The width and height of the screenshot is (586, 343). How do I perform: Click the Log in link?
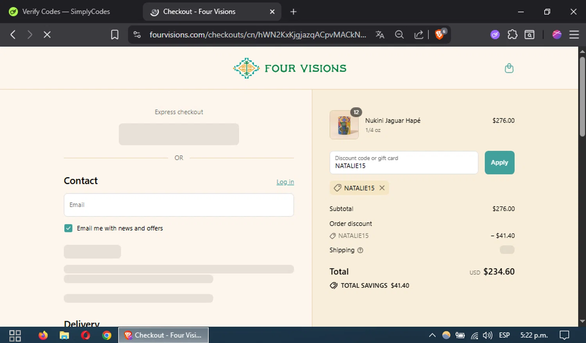click(x=285, y=182)
